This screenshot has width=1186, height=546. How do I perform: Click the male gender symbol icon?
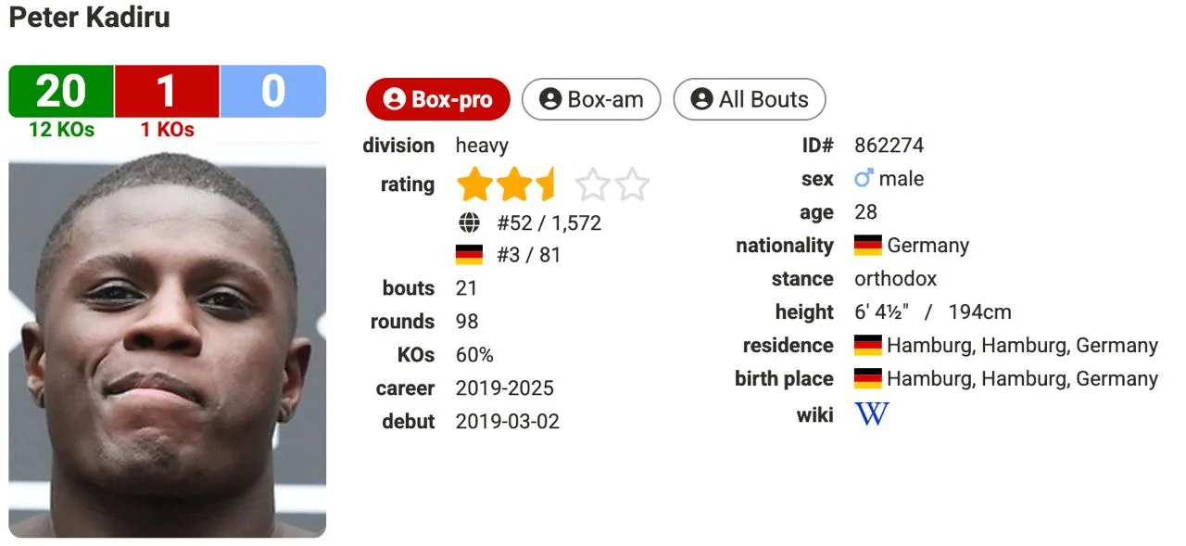tap(864, 179)
